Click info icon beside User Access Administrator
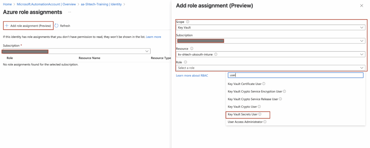This screenshot has height=148, width=370. (x=265, y=122)
